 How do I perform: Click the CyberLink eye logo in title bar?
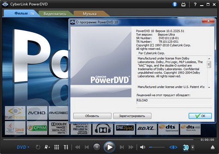click(x=5, y=4)
